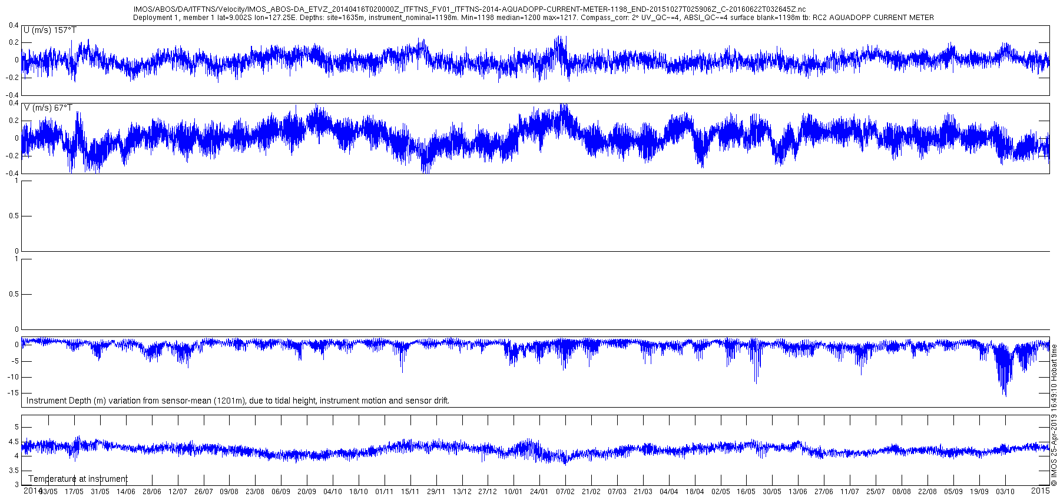The image size is (1060, 500).
Task: Select the '23/08' date tick label
Action: 255,492
